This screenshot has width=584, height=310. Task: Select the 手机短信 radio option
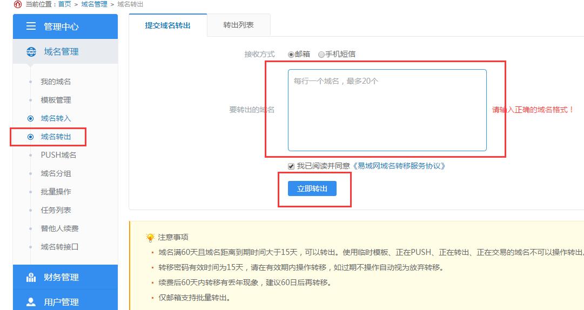321,55
